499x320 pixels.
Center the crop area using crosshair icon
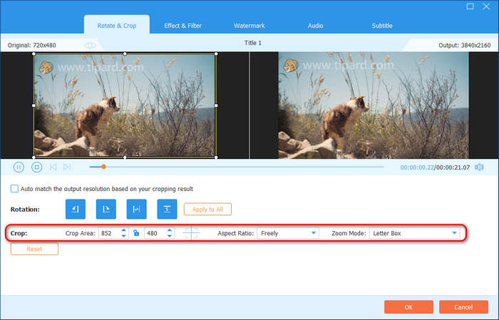click(x=191, y=233)
